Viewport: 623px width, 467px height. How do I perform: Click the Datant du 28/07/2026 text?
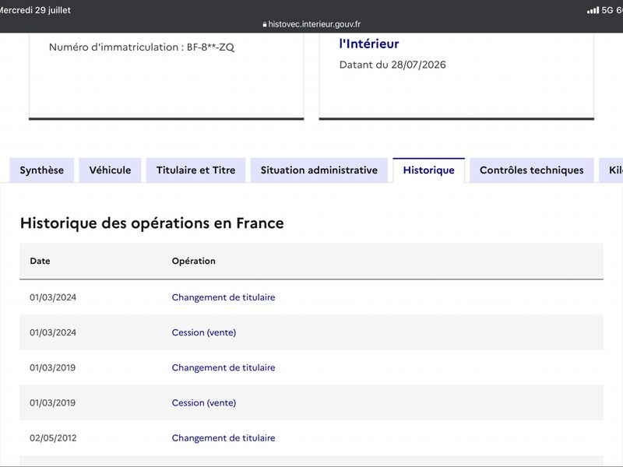coord(392,65)
